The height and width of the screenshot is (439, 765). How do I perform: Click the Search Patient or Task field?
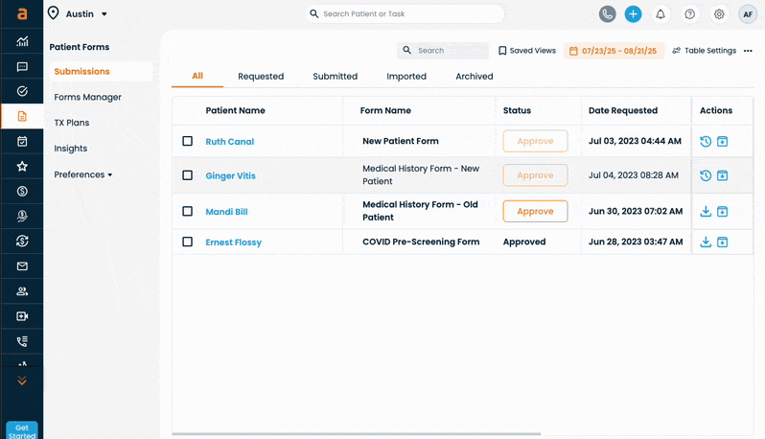point(407,14)
